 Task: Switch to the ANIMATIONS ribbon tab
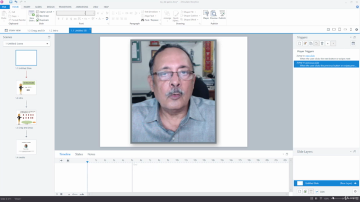[x=82, y=7]
